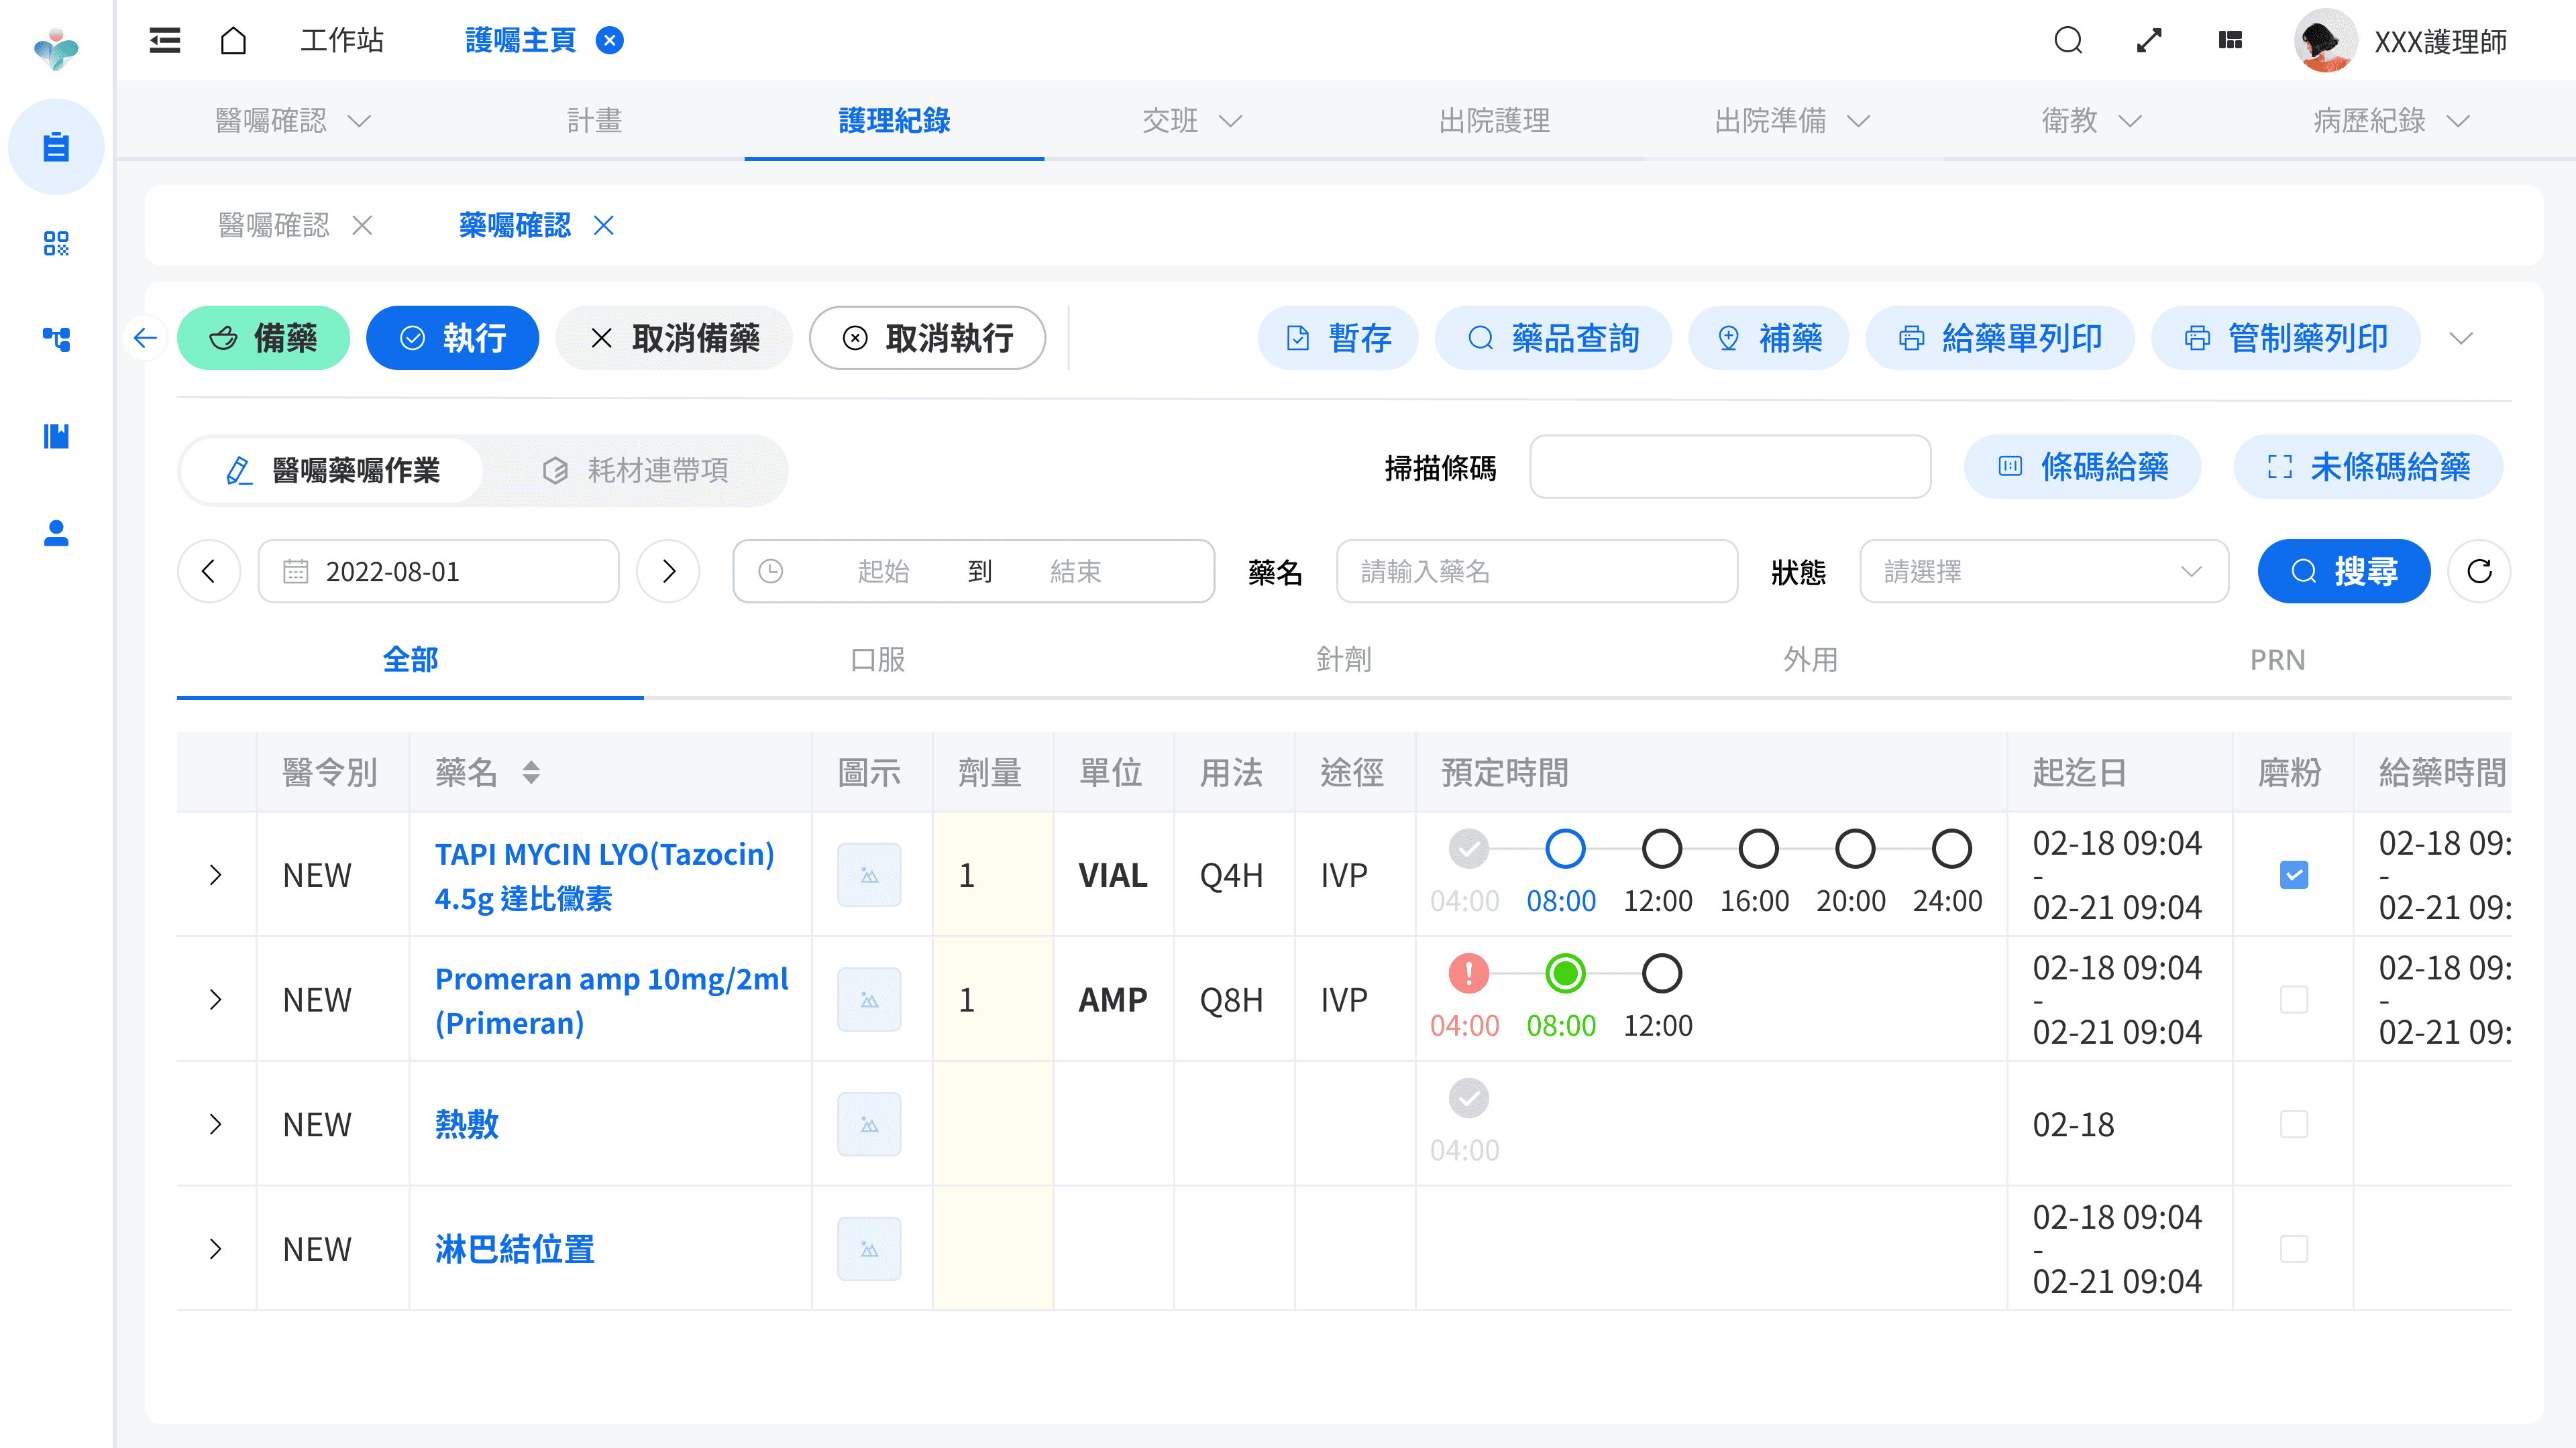Image resolution: width=2576 pixels, height=1448 pixels.
Task: Open clipboard icon in left sidebar
Action: click(56, 147)
